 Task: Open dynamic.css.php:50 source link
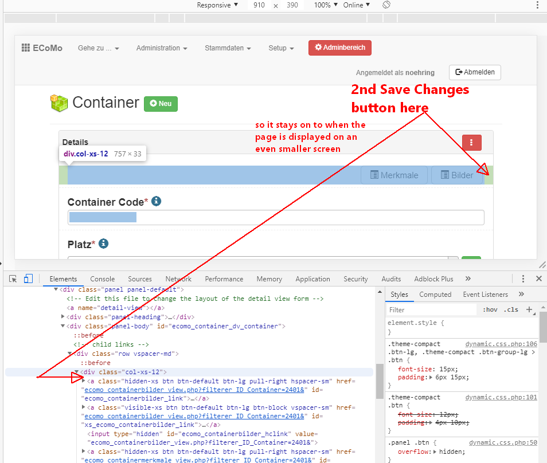pos(503,443)
